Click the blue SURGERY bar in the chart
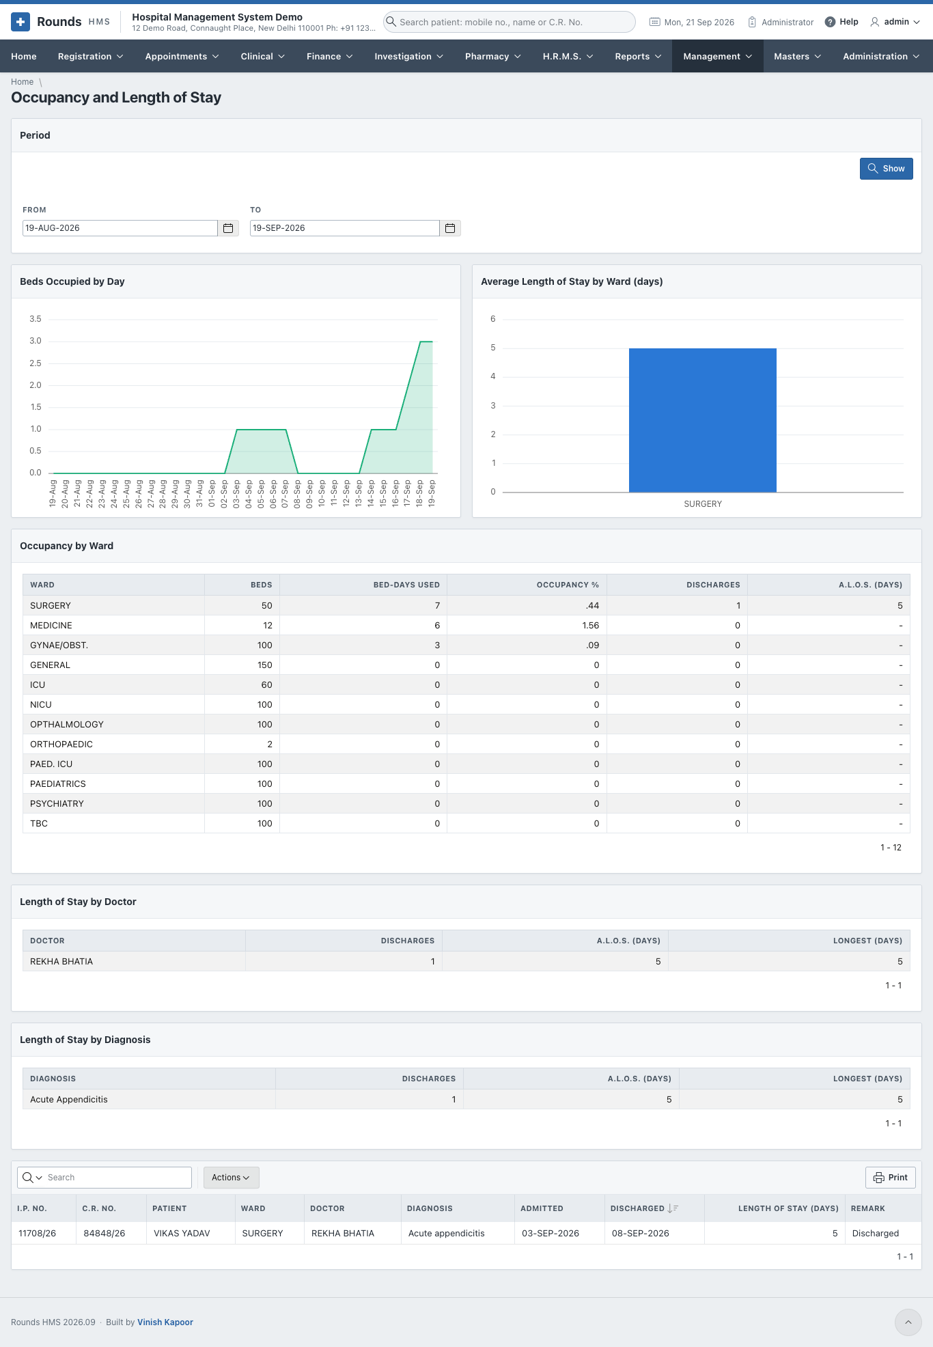The image size is (933, 1347). tap(702, 420)
